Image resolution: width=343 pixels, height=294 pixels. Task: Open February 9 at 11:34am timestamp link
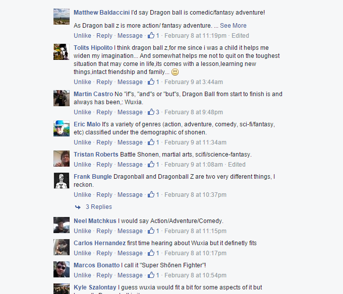pos(195,142)
